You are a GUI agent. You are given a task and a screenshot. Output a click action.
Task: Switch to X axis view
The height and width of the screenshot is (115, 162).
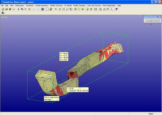pos(101,9)
